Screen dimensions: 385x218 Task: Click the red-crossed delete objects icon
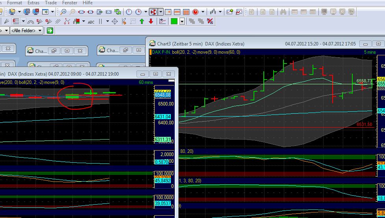210,21
